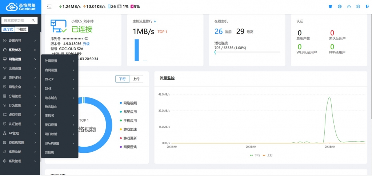Expand the 端口映射 submenu
This screenshot has width=372, height=176.
[x=60, y=134]
